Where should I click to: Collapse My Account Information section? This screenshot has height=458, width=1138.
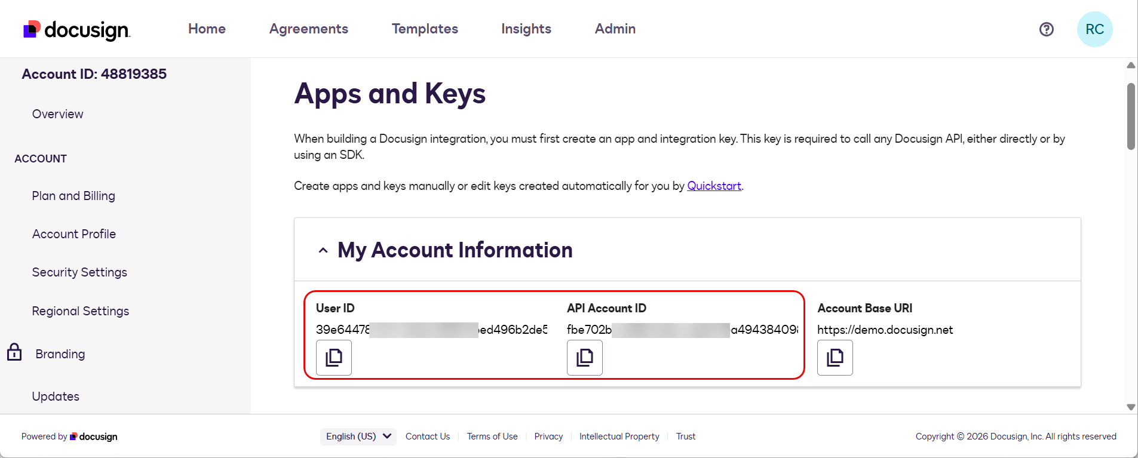coord(323,250)
